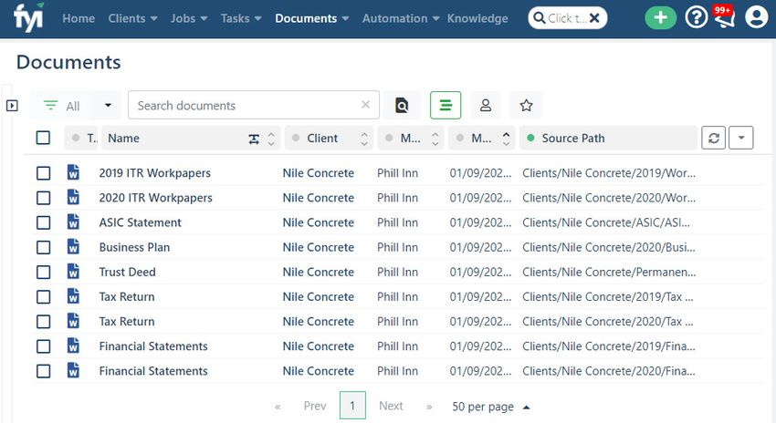Click the star favourites filter icon

(x=526, y=105)
